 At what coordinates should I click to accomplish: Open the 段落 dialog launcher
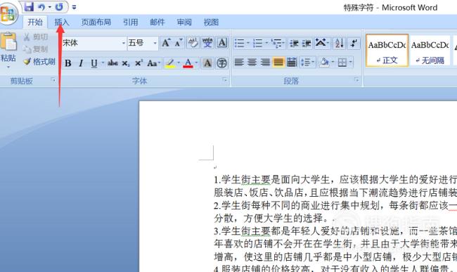(x=356, y=80)
